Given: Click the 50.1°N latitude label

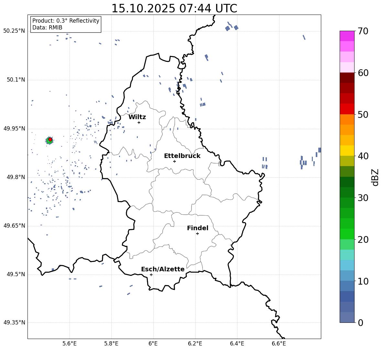Looking at the screenshot, I should pyautogui.click(x=16, y=80).
